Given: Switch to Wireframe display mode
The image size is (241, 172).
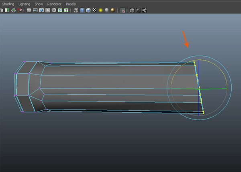Looking at the screenshot, I should (x=76, y=10).
